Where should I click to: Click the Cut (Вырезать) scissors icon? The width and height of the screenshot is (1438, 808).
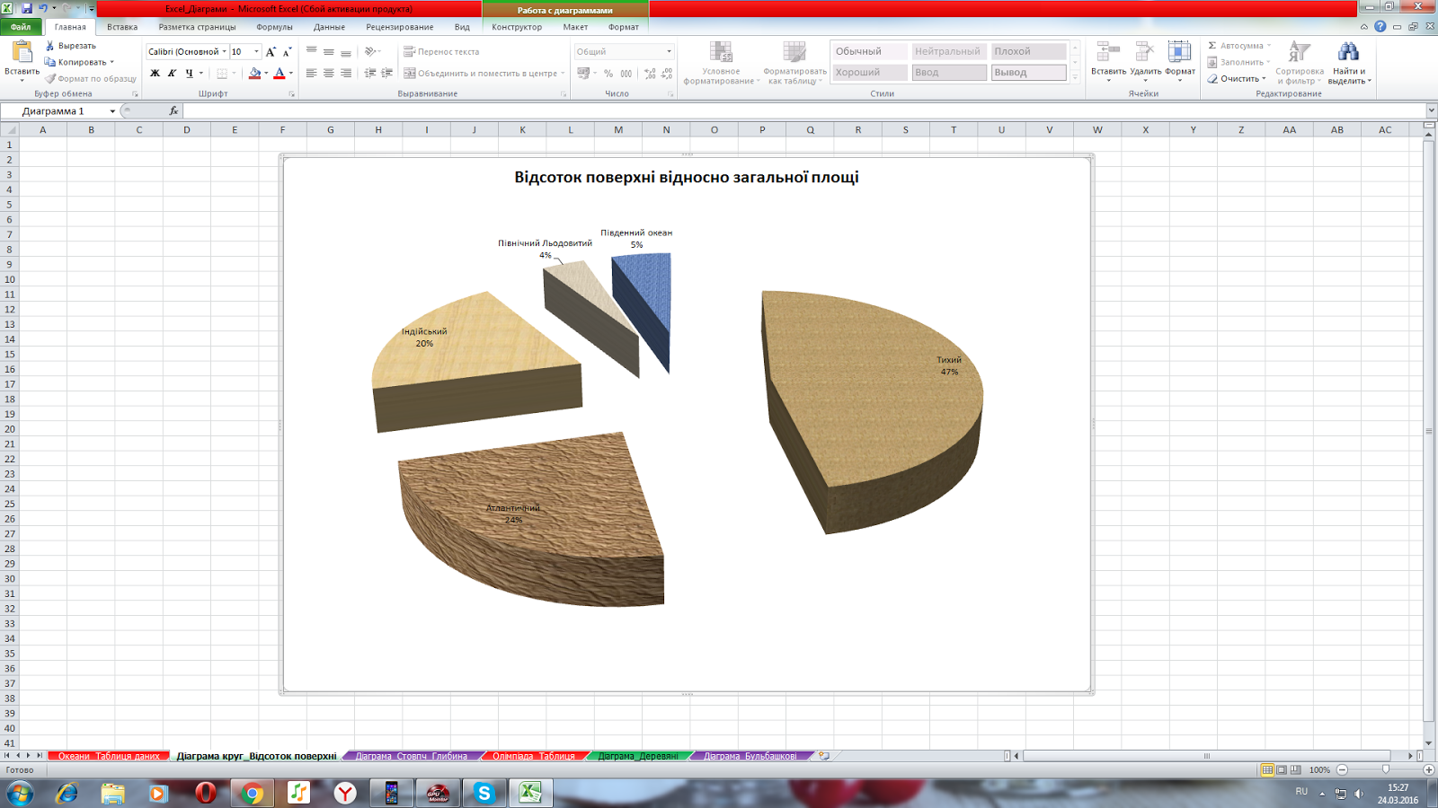tap(50, 46)
